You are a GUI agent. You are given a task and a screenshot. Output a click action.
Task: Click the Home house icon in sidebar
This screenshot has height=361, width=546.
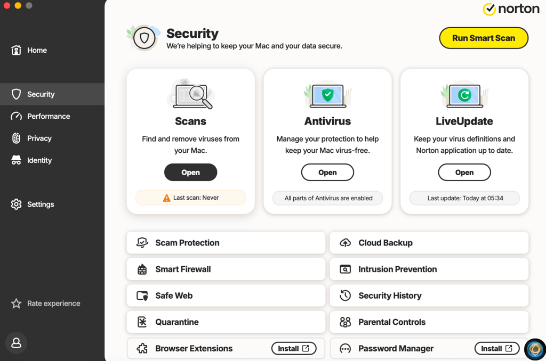pyautogui.click(x=16, y=50)
